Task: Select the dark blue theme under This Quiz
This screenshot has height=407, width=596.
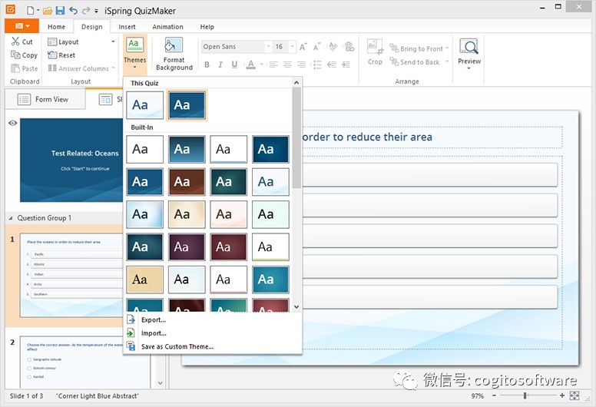Action: click(187, 105)
